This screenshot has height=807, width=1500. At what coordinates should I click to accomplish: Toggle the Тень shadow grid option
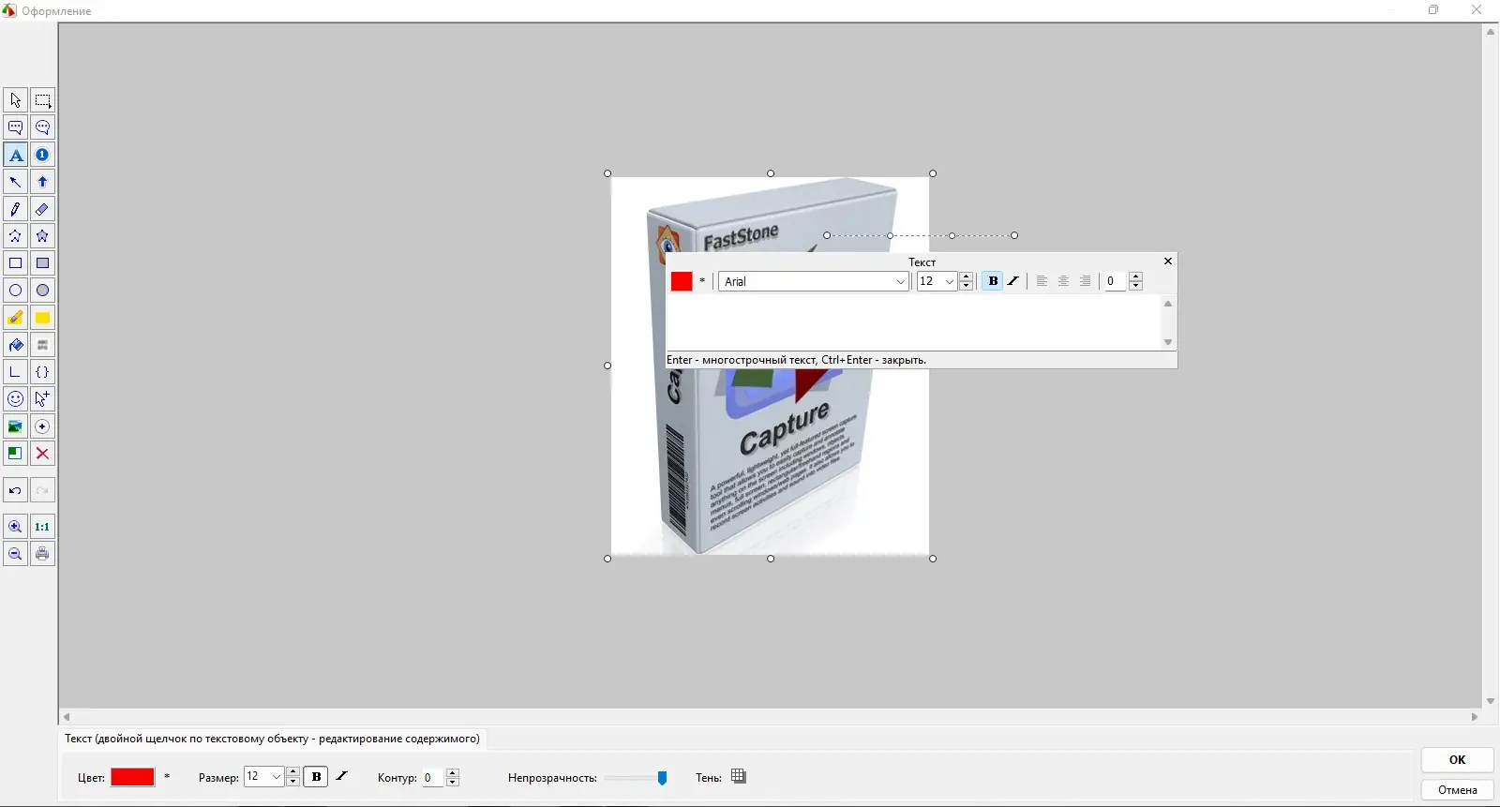(x=739, y=777)
